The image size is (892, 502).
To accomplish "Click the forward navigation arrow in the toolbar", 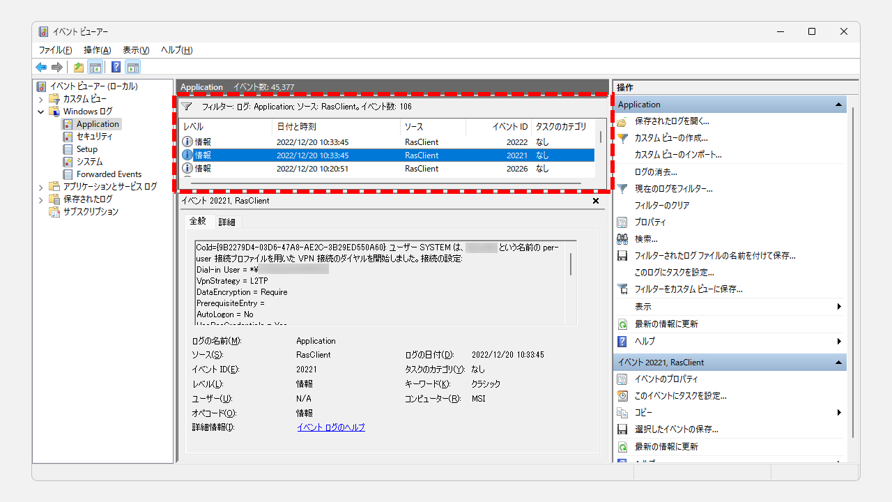I will 57,66.
